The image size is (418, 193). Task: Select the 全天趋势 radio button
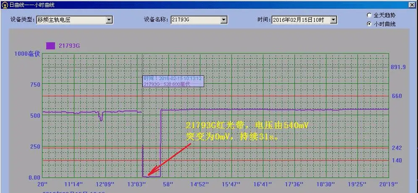click(x=369, y=15)
